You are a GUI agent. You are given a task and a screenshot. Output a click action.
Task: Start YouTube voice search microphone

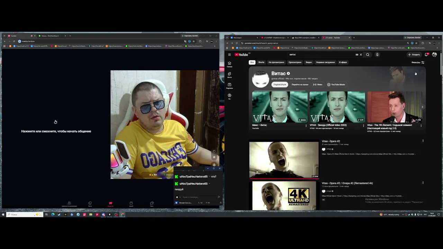click(377, 55)
